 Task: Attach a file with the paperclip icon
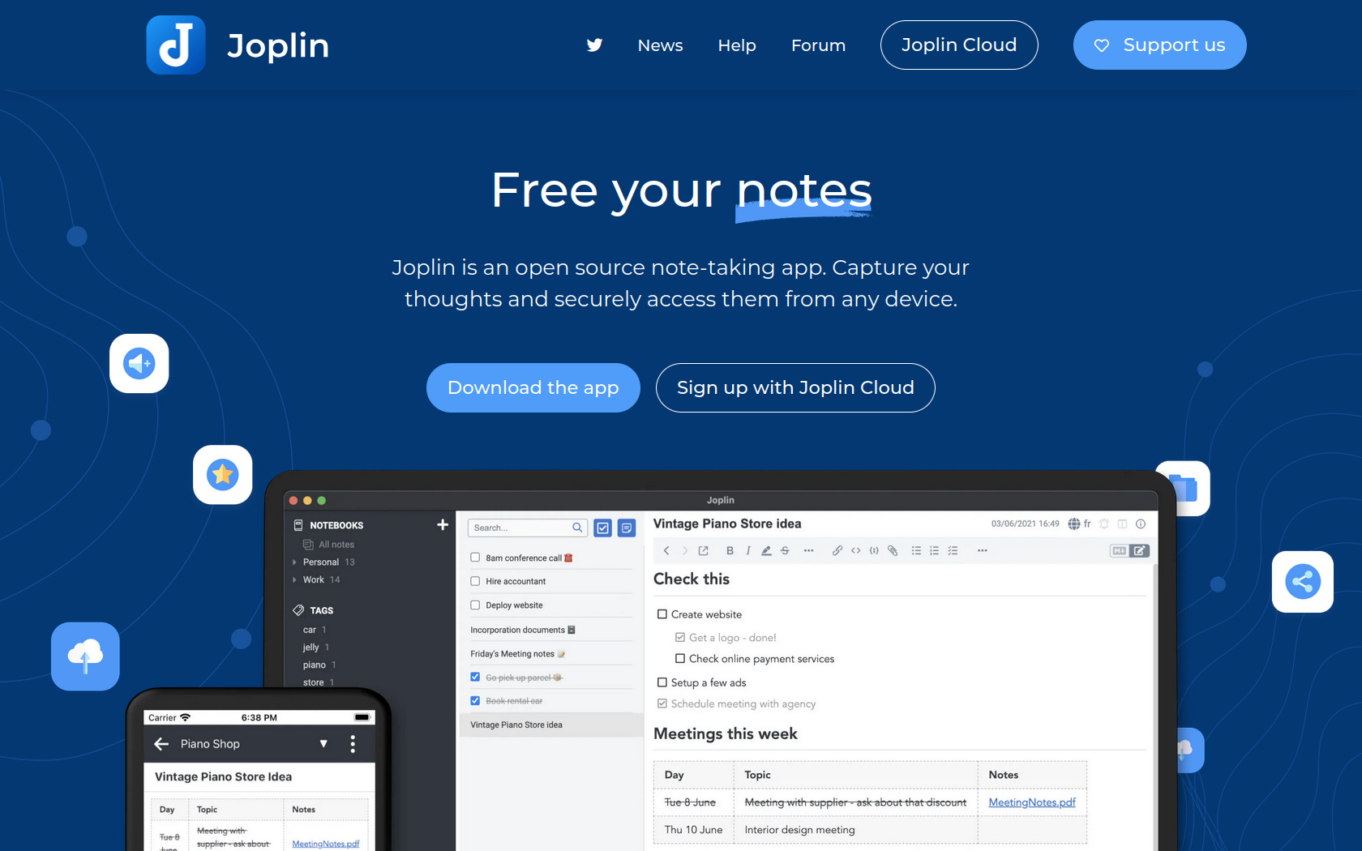tap(893, 550)
